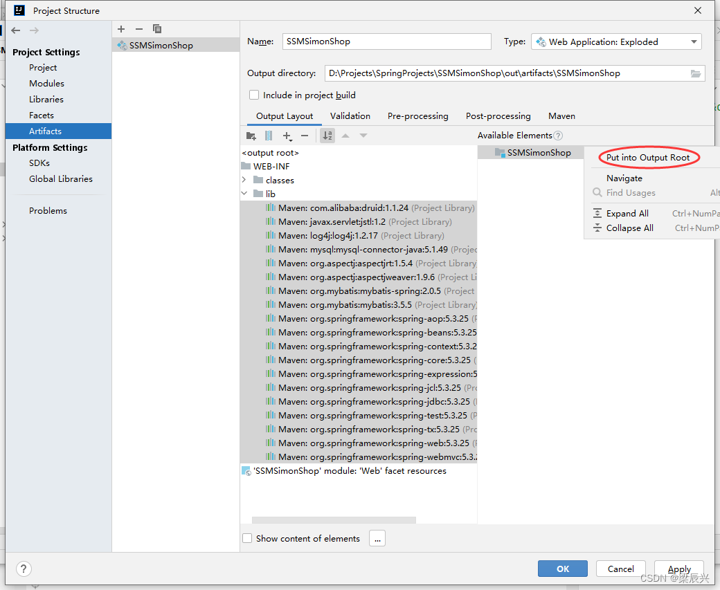720x590 pixels.
Task: Move selected element down
Action: point(363,136)
